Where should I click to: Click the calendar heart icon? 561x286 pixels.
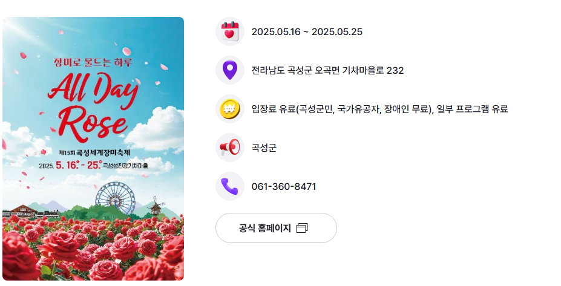click(x=230, y=31)
